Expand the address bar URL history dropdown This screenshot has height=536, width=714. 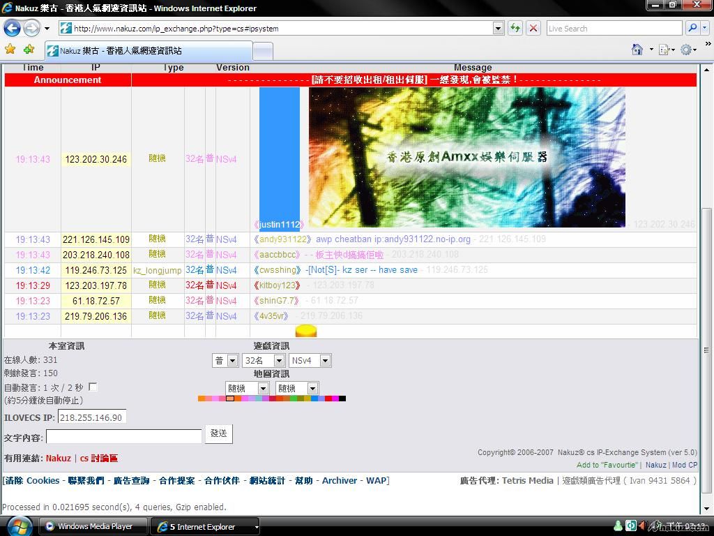pos(498,29)
